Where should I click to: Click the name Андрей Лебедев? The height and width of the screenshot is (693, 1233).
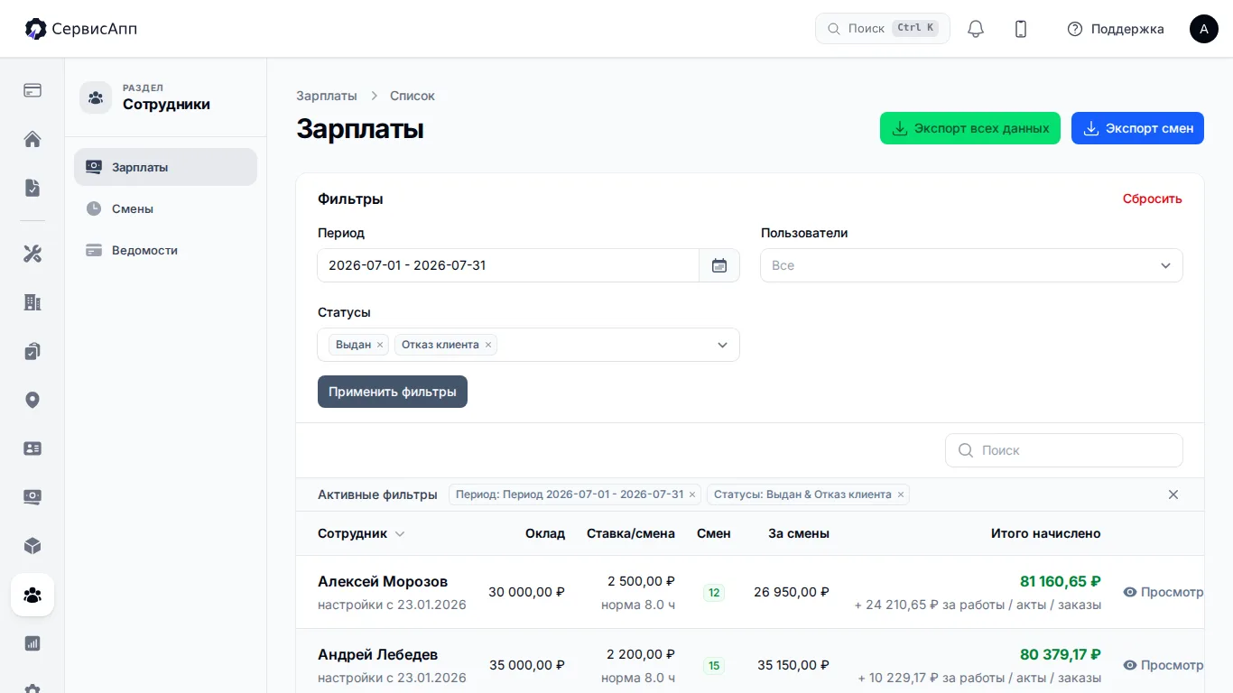377,654
